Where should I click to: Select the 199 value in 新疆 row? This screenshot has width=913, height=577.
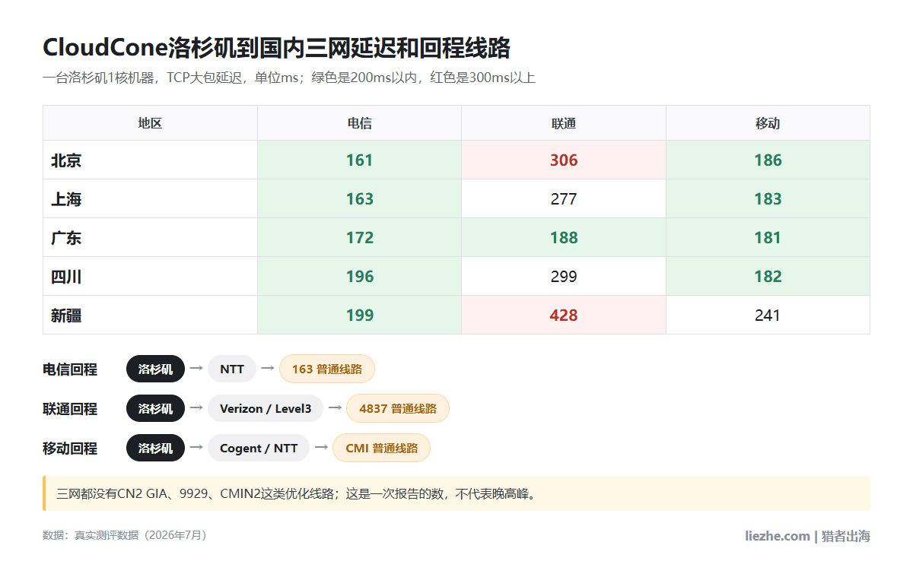(360, 315)
